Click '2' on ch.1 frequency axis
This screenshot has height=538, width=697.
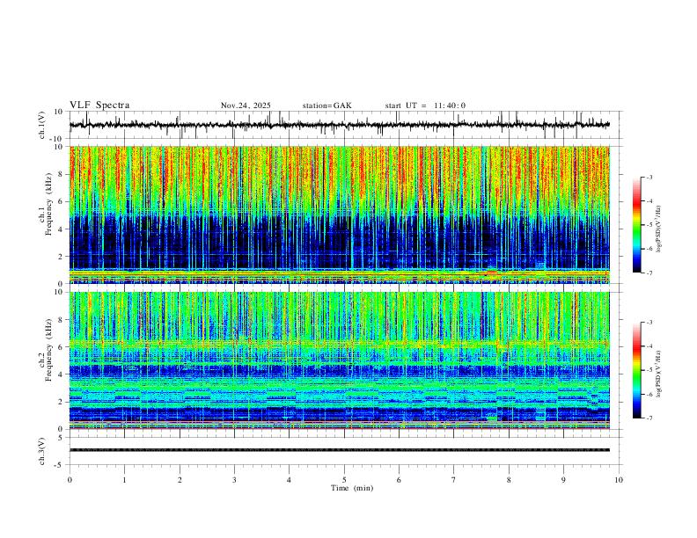coord(61,256)
